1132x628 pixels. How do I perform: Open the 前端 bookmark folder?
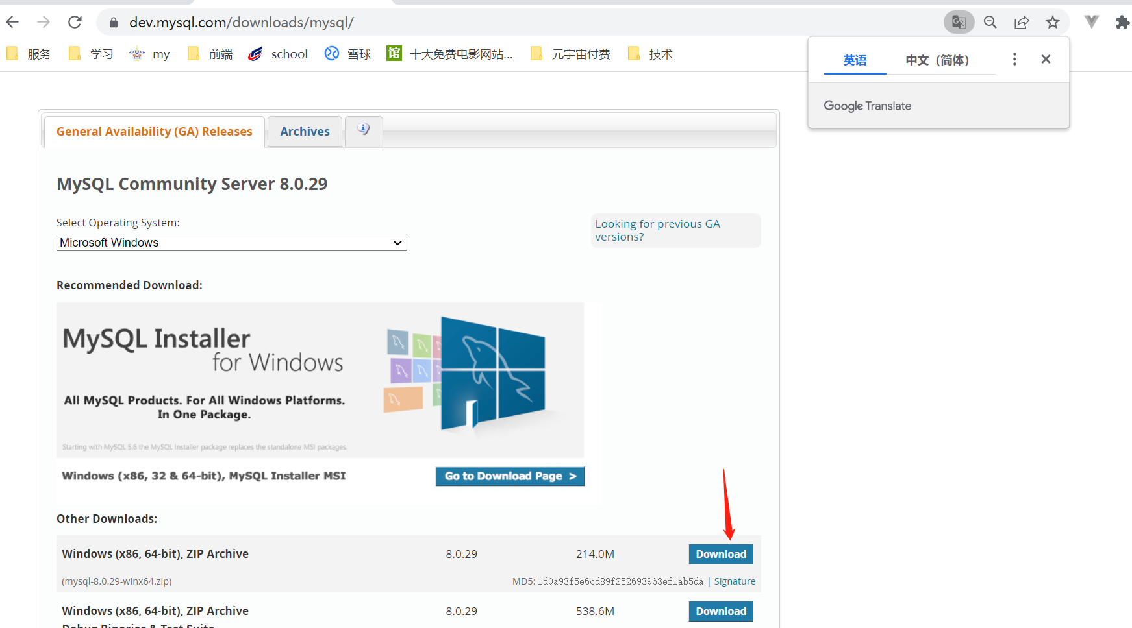click(x=210, y=54)
